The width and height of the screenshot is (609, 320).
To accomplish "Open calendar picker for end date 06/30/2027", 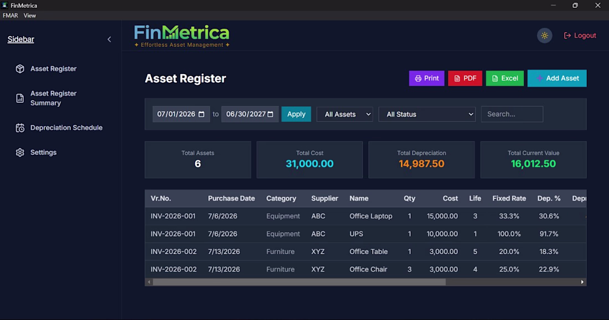I will point(270,114).
